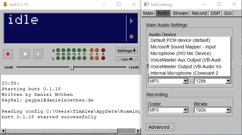Click the -50 green LED on R channel
This screenshot has width=242, height=135.
58,50
